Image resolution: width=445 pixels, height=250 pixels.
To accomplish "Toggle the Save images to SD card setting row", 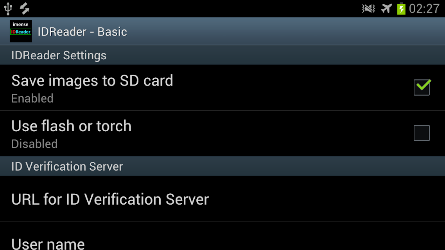I will (222, 87).
